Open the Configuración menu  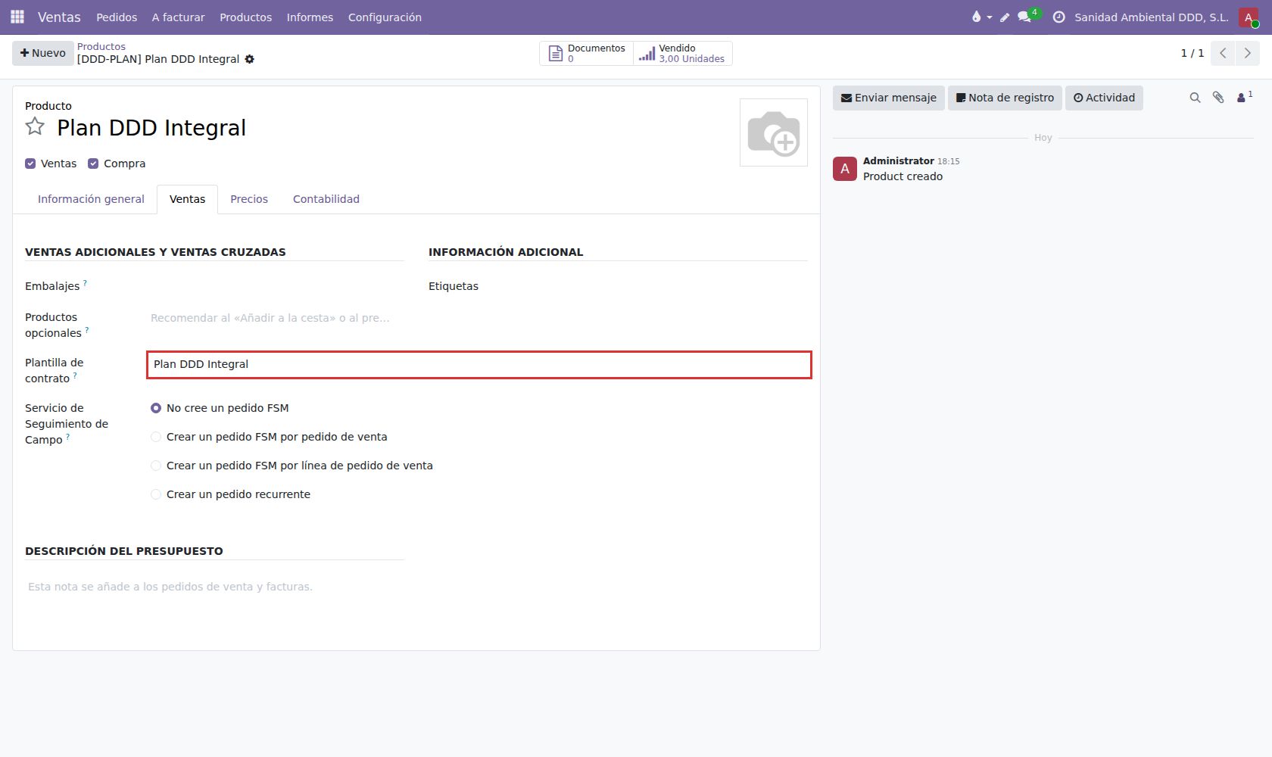pos(385,17)
